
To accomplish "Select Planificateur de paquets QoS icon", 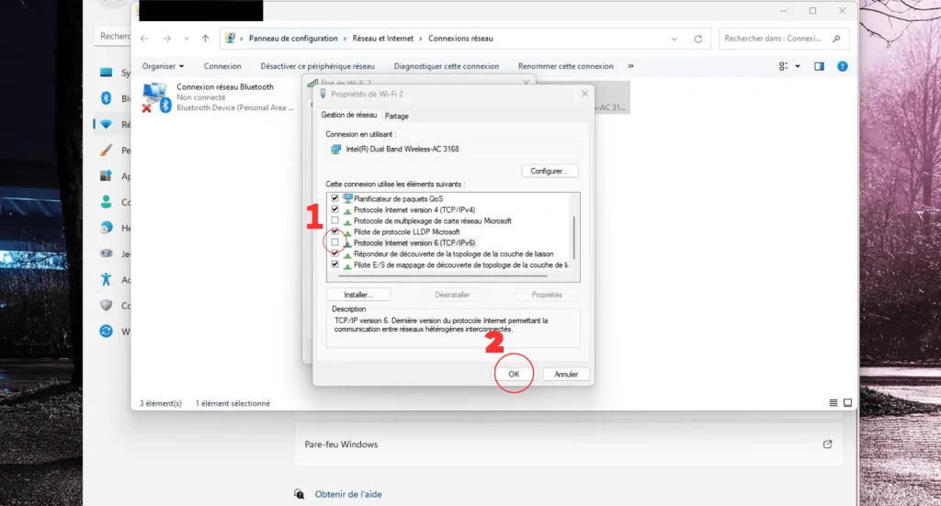I will (x=347, y=198).
